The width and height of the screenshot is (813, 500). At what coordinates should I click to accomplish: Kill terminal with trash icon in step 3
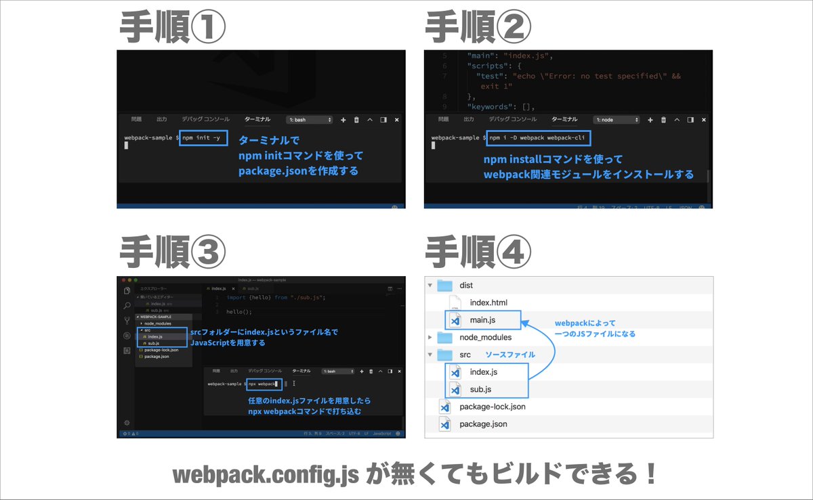371,371
